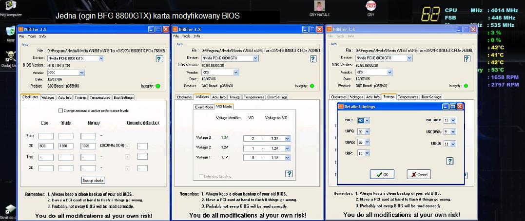The width and height of the screenshot is (525, 221).
Task: Select the VID Mode sub-tab
Action: coord(224,107)
